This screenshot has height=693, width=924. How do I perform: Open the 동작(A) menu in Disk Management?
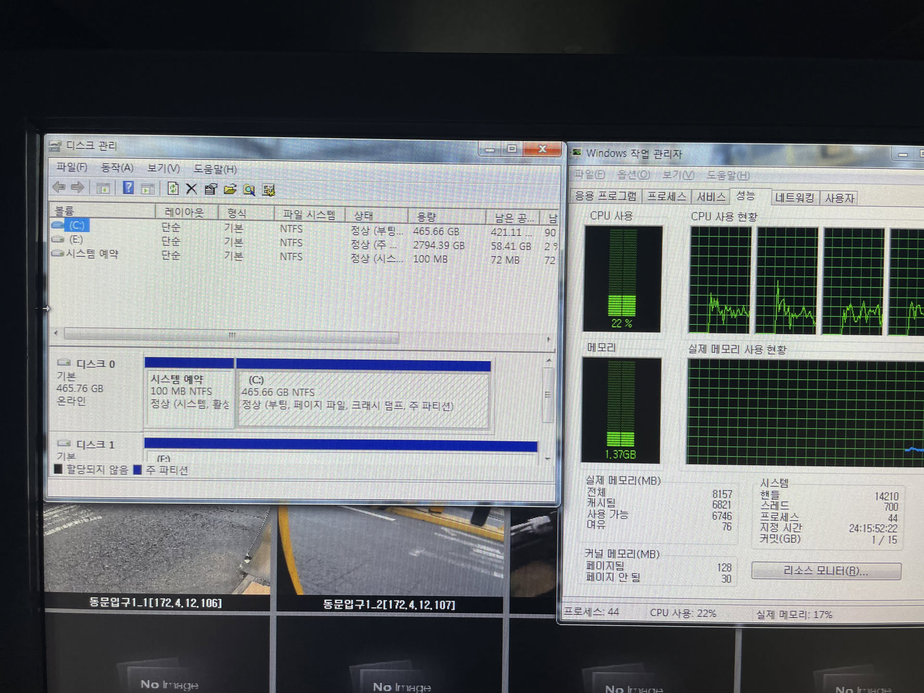point(117,167)
